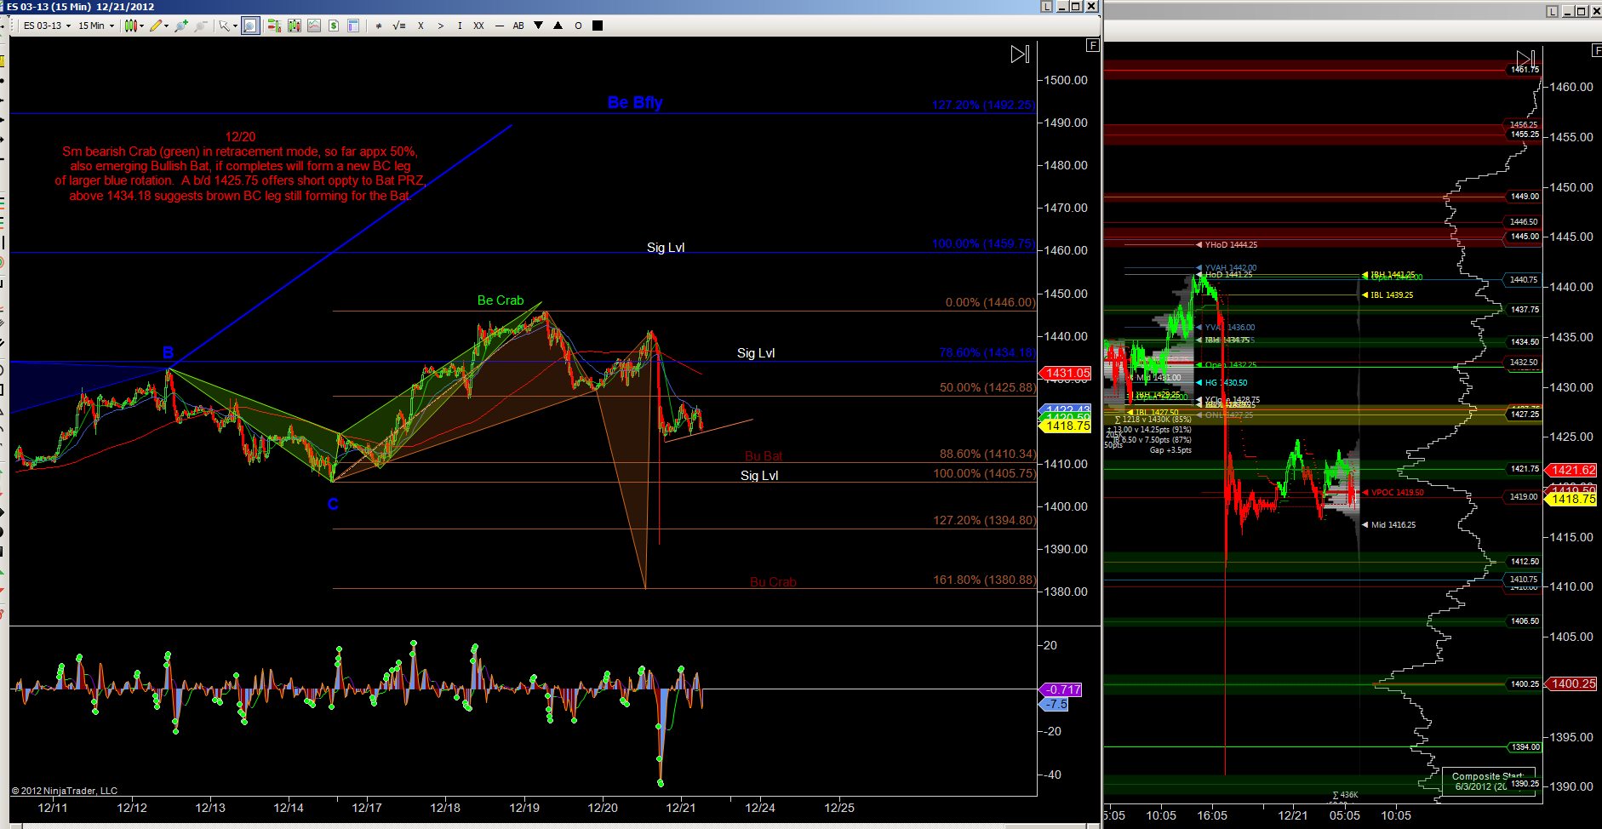Open the Chart Trader icon
Screen dimensions: 1602x829
(274, 26)
